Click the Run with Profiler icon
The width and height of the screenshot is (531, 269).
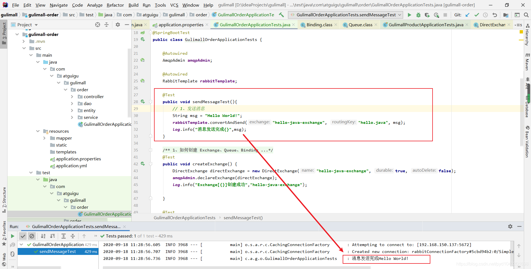click(x=436, y=15)
